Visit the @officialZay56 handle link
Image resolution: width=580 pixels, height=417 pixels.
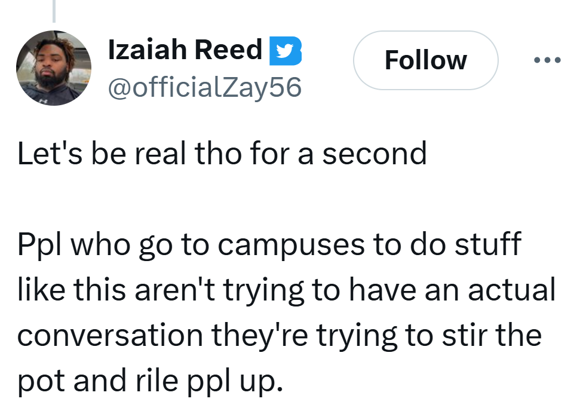pos(204,88)
